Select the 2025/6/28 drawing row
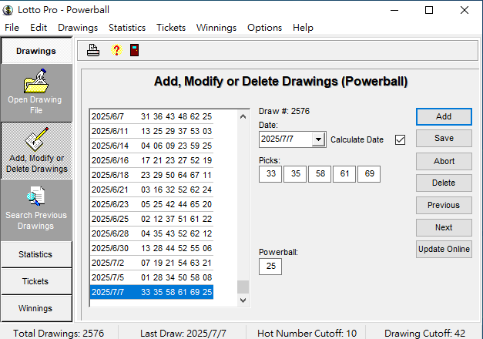 point(152,233)
